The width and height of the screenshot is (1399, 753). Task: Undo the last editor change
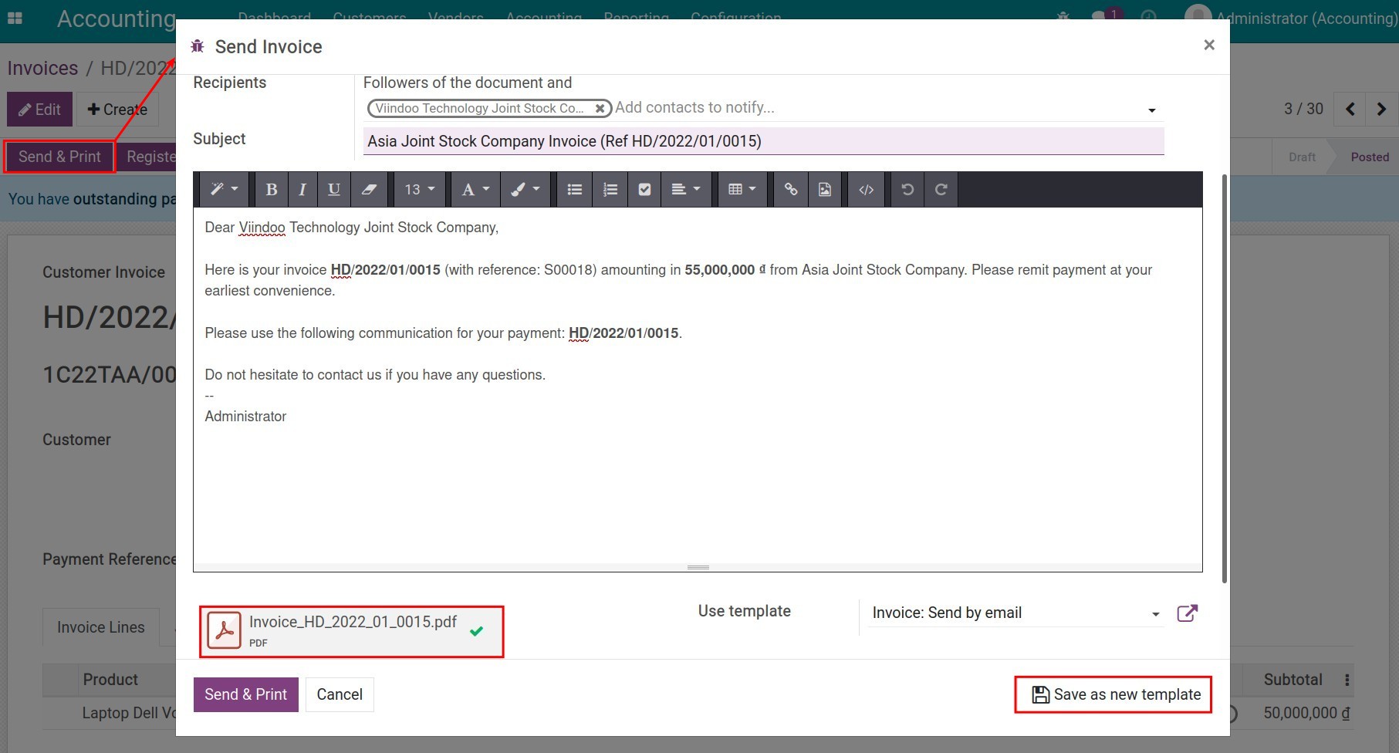[x=907, y=189]
